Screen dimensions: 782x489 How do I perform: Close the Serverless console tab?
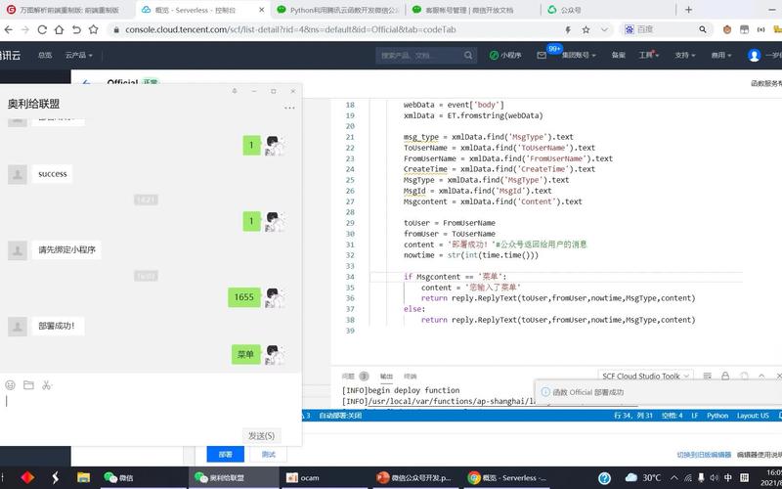click(261, 10)
